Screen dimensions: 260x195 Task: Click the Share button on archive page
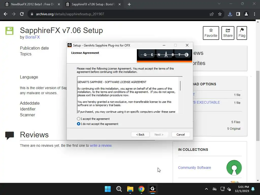[x=228, y=33]
